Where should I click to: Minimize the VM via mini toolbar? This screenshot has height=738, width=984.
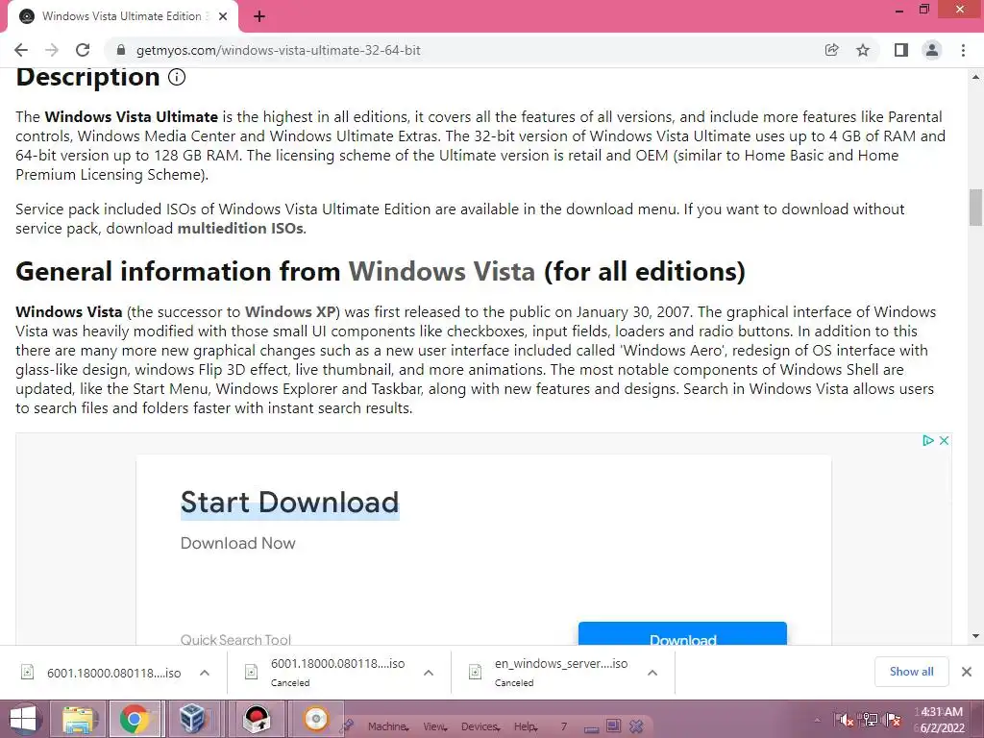tap(591, 728)
